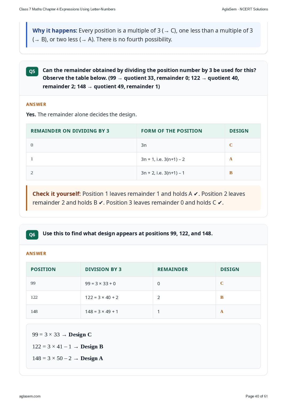Click the Q5 ANSWER label
The width and height of the screenshot is (287, 406).
36,104
